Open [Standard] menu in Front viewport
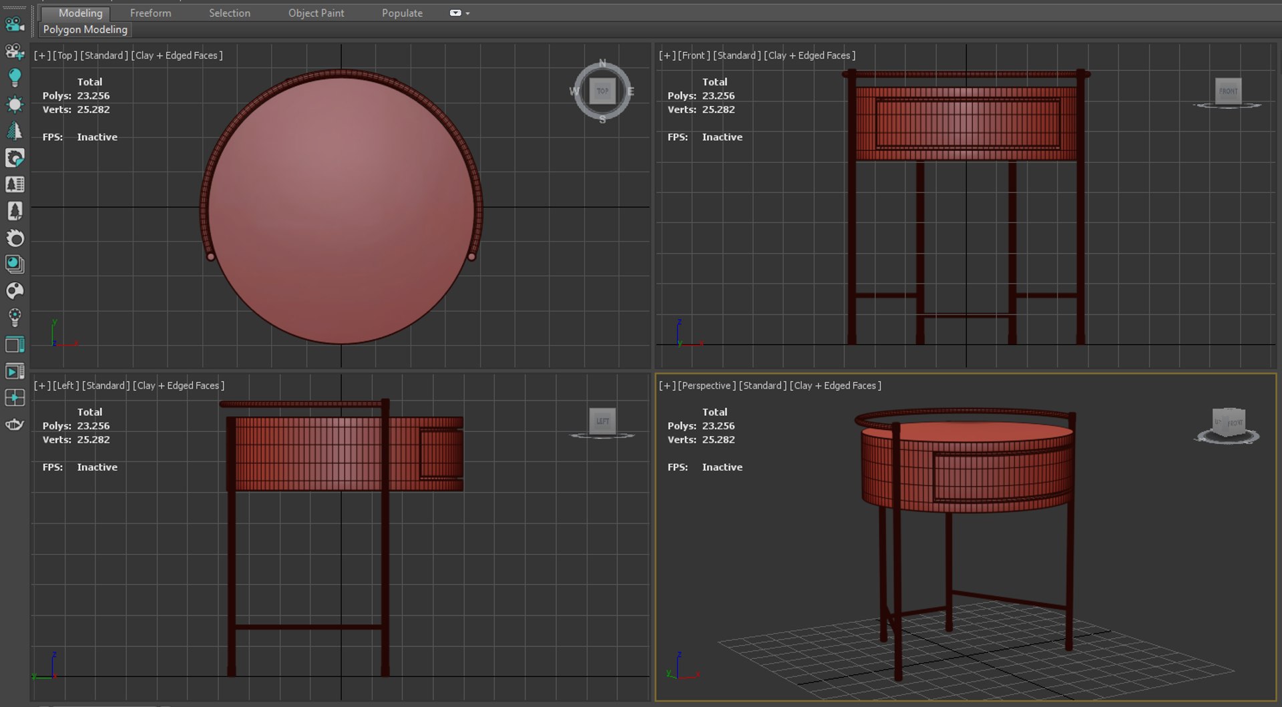Image resolution: width=1282 pixels, height=707 pixels. 737,55
